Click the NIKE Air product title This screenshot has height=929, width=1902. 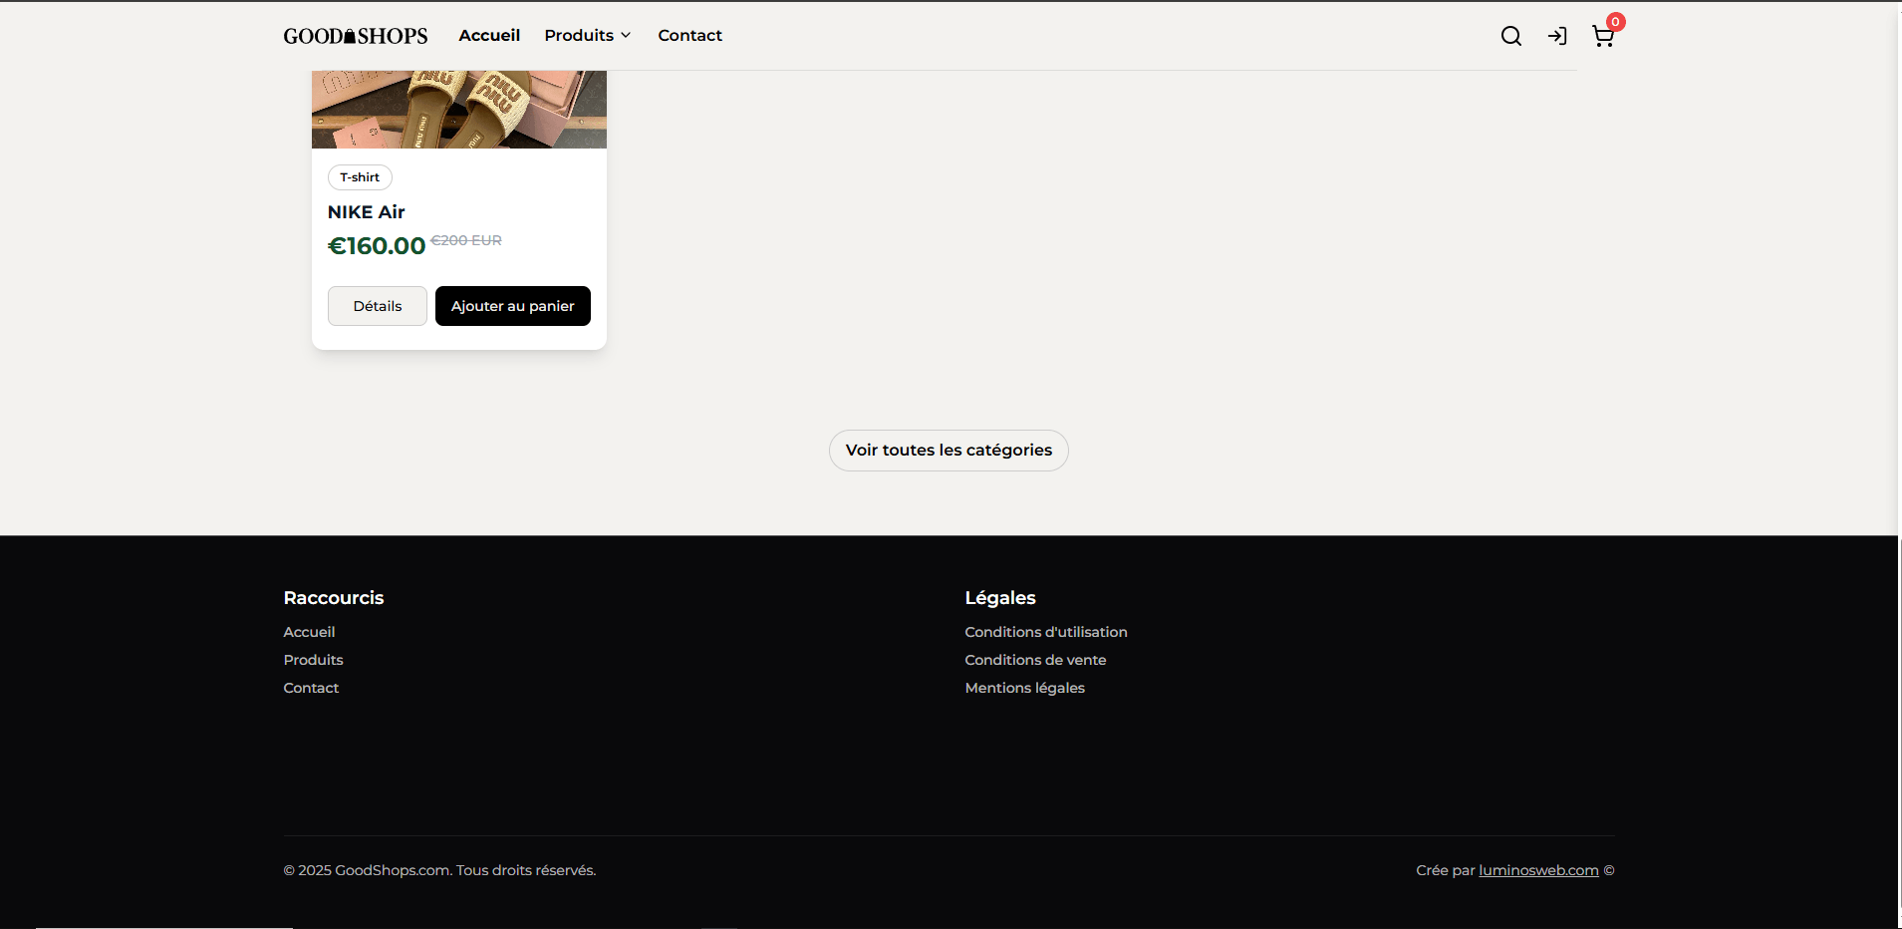tap(366, 211)
